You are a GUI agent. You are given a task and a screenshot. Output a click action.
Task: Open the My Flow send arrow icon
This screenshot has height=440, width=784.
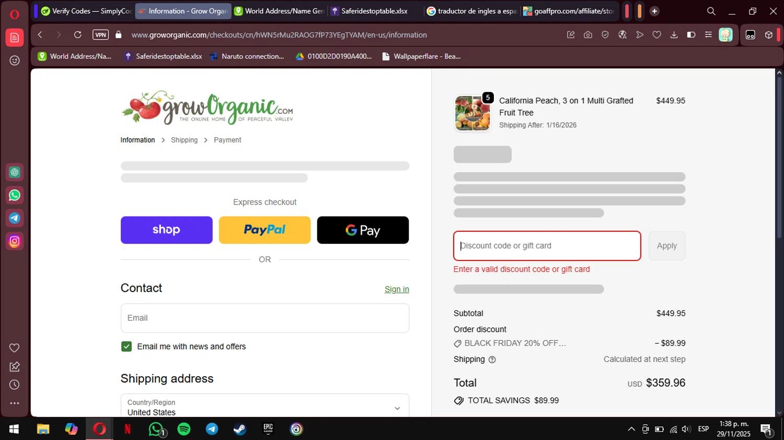tap(640, 35)
